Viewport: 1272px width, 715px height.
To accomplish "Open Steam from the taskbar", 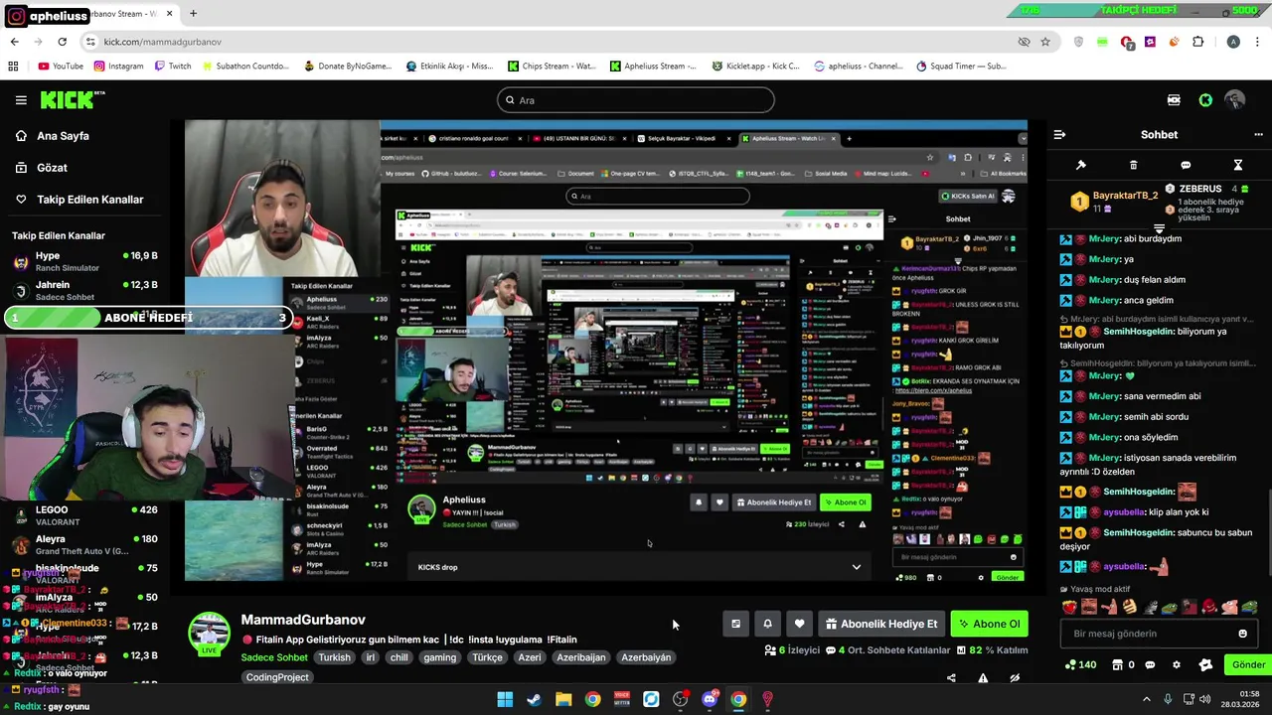I will click(534, 699).
